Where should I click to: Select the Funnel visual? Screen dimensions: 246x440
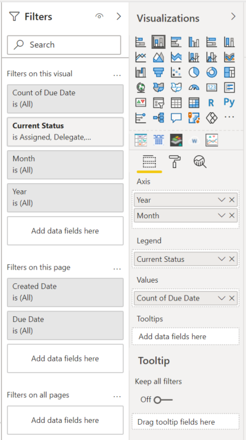coord(159,72)
